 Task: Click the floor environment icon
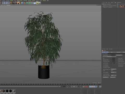[x=35, y=3]
